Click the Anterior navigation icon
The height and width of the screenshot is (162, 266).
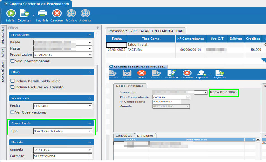(85, 13)
